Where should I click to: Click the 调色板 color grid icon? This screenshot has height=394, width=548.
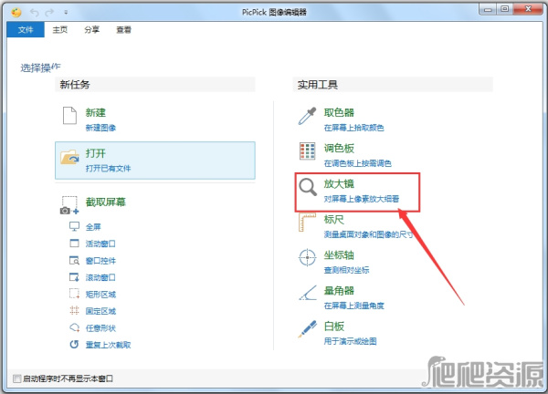[308, 151]
